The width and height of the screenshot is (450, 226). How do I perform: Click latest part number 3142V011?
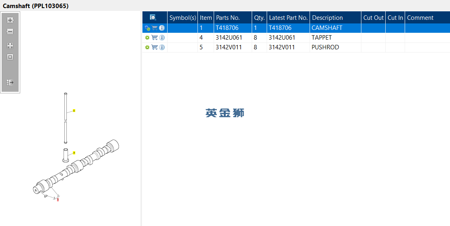[282, 47]
